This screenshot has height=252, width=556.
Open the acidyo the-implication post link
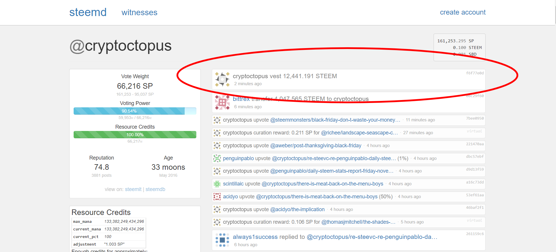click(297, 209)
